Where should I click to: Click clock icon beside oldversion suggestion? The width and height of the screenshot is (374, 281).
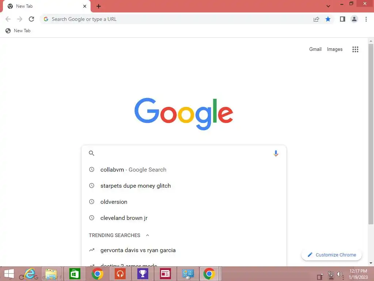point(92,202)
